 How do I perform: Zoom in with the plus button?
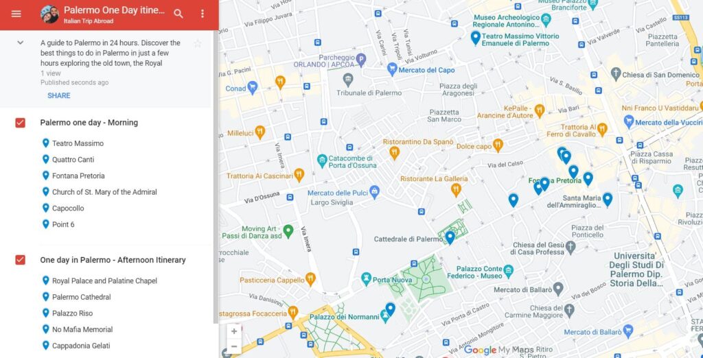coord(234,331)
